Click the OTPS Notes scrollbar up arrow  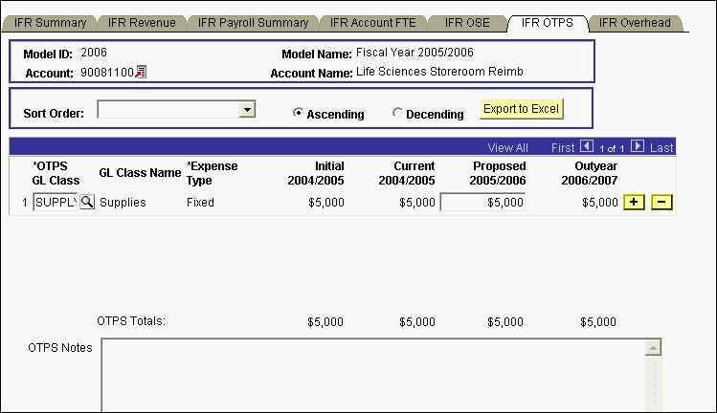[654, 348]
